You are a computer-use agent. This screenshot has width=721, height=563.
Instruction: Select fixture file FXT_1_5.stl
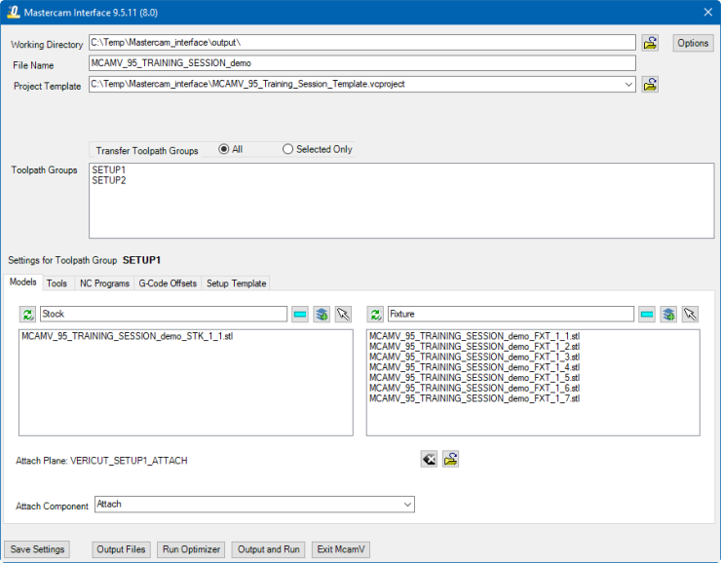coord(474,378)
